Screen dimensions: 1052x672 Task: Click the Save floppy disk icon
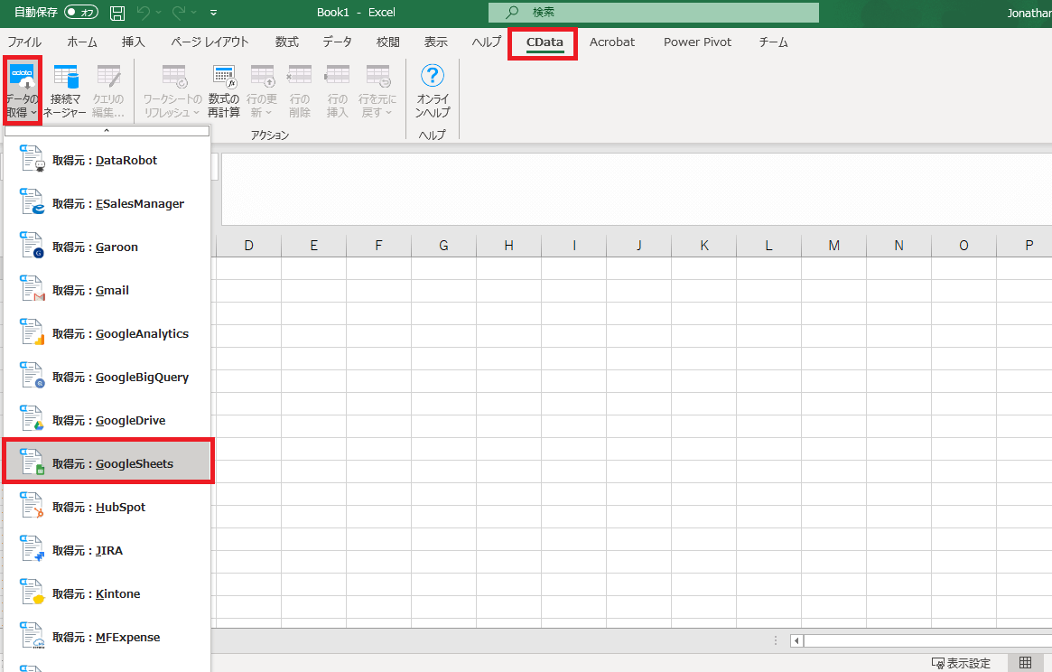coord(117,12)
